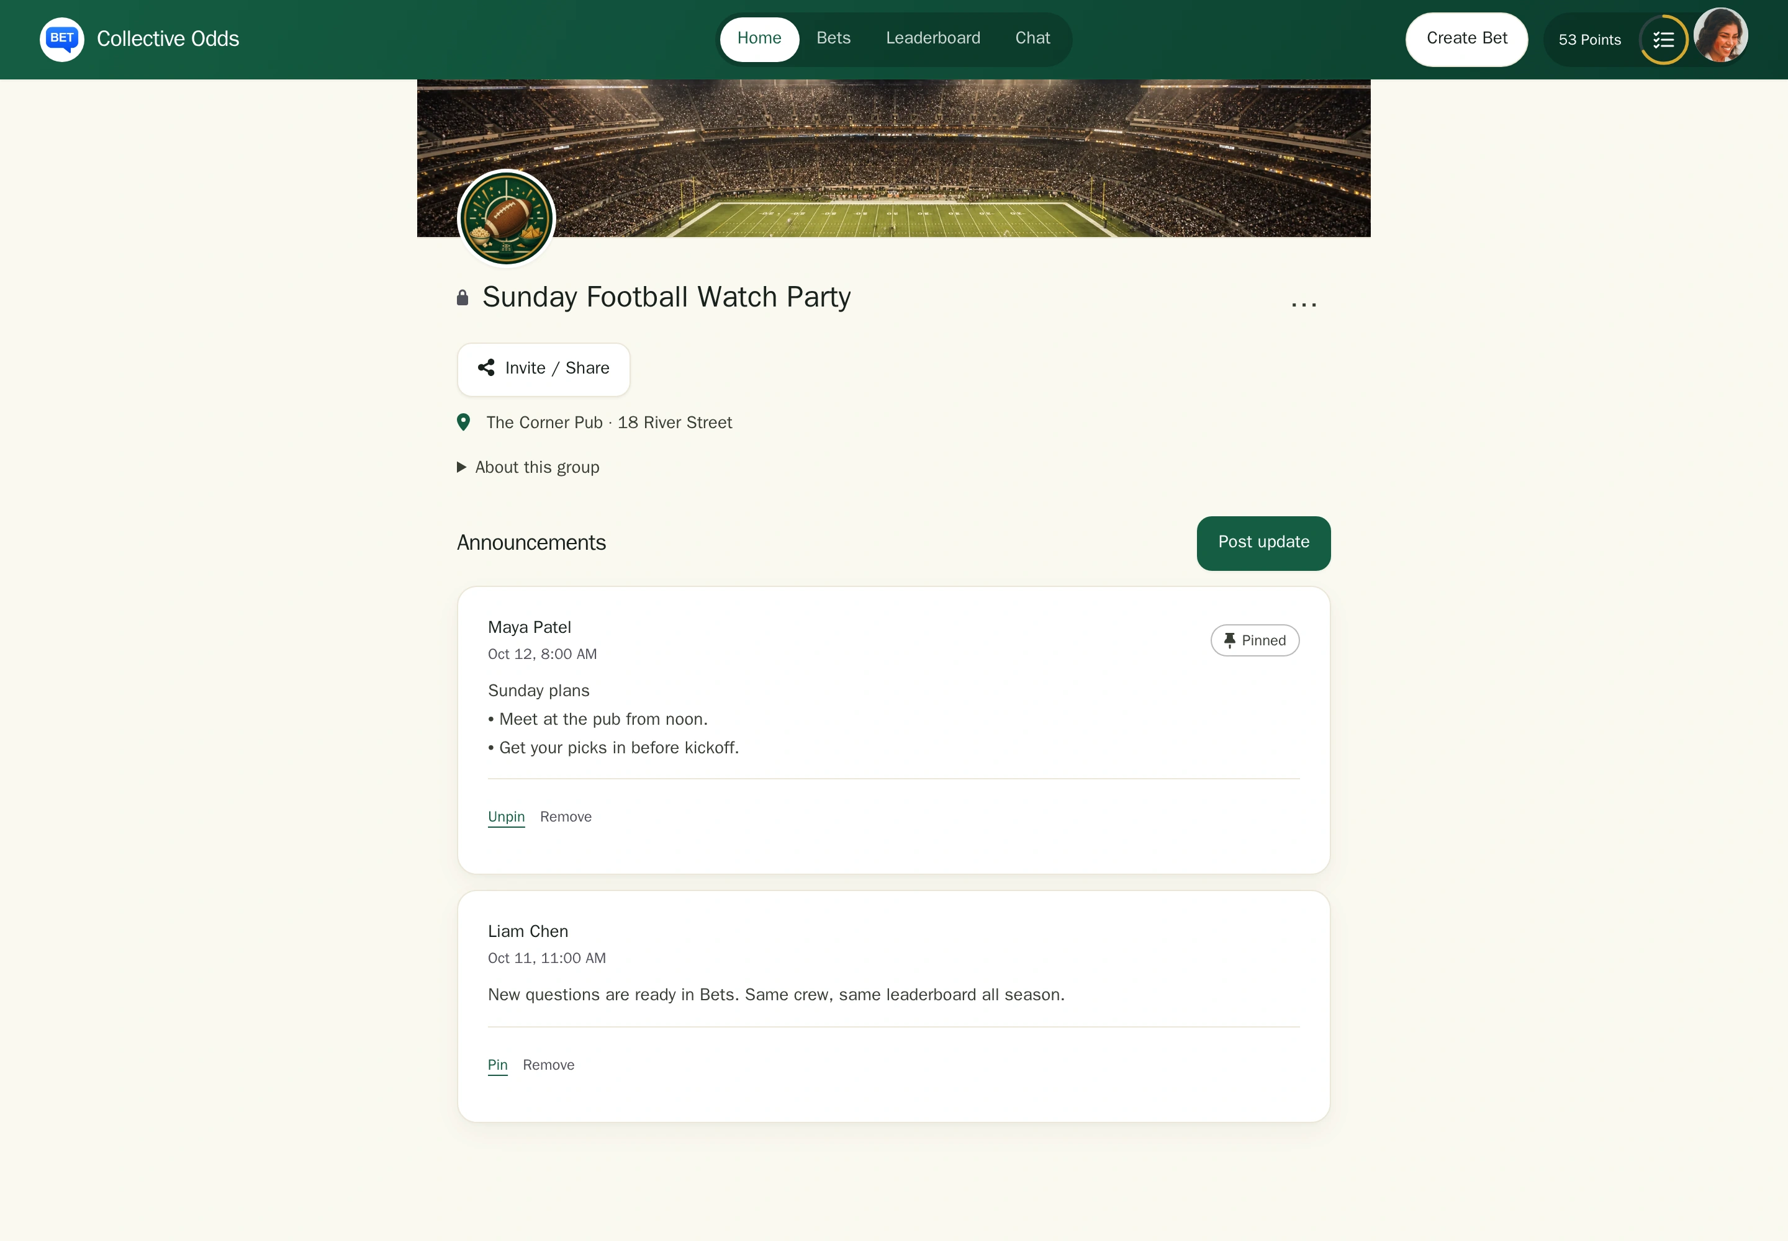Screen dimensions: 1788x1241
Task: Click the Oct 12, 8:00 AM timestamp
Action: tap(543, 654)
